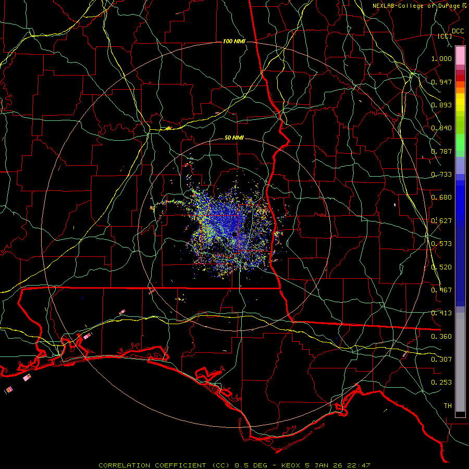Click the KEOX radar site center dot
The width and height of the screenshot is (469, 469).
pos(234,234)
